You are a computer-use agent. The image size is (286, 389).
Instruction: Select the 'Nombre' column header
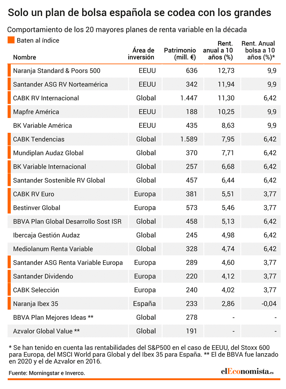pos(25,57)
